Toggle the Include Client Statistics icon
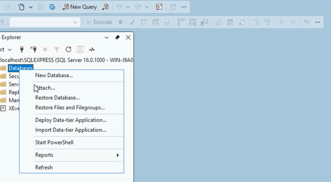The image size is (331, 182). coord(204,22)
